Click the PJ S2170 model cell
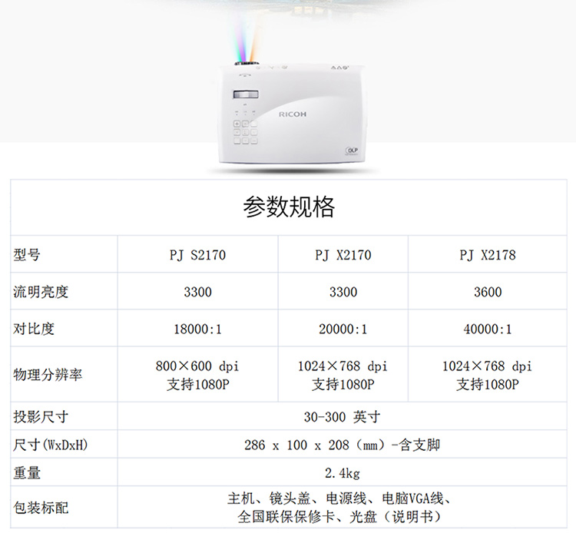576x533 pixels. (197, 254)
